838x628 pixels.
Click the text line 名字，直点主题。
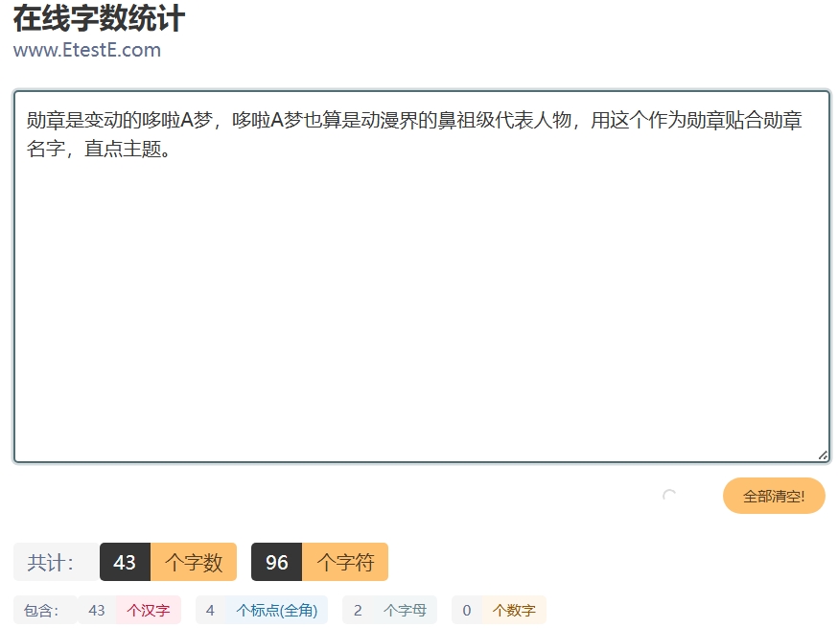[100, 149]
